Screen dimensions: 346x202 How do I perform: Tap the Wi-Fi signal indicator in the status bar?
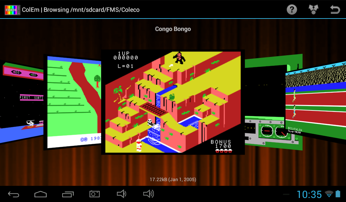(x=329, y=194)
